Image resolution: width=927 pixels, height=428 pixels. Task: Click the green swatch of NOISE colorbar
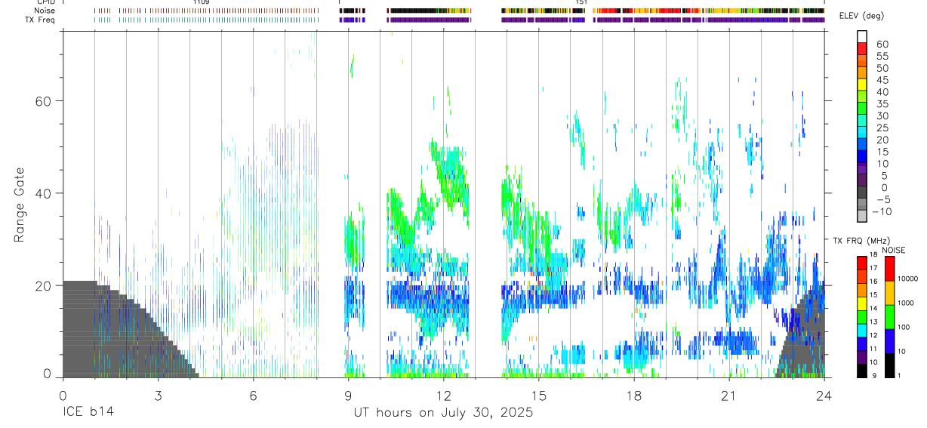pos(889,317)
